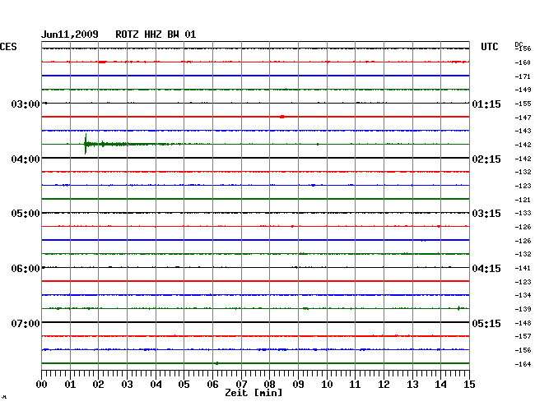Click the "UTC" header label
The width and height of the screenshot is (535, 406).
coord(489,47)
